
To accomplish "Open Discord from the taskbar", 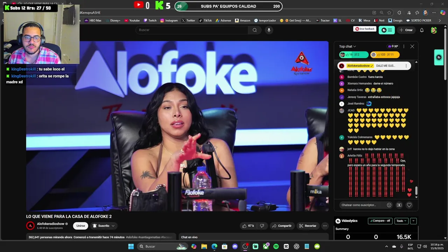I will coord(235,246).
